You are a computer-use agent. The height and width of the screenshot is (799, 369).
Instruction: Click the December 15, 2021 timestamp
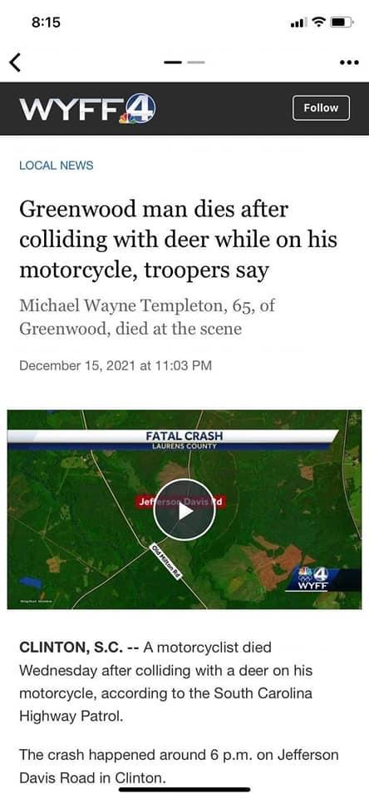click(x=115, y=365)
